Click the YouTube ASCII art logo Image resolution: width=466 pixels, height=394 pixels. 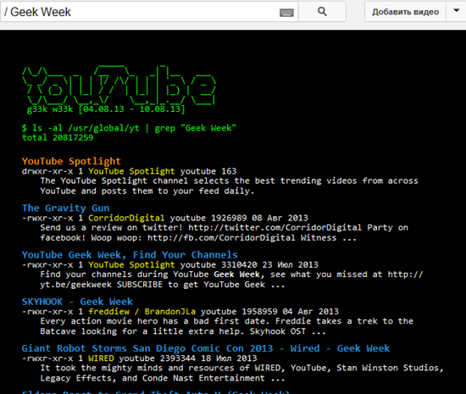(119, 85)
